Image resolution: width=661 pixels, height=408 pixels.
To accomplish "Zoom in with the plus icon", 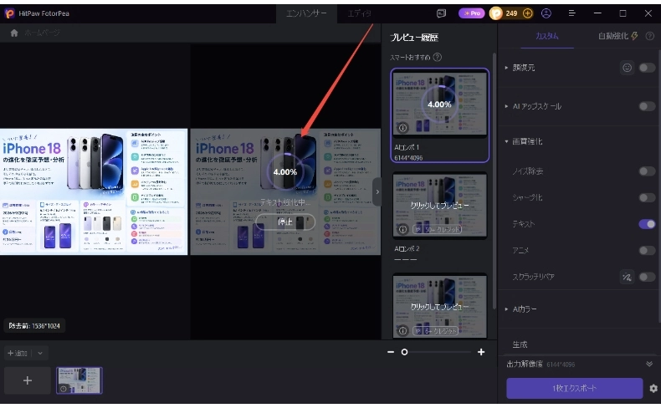I will (481, 352).
